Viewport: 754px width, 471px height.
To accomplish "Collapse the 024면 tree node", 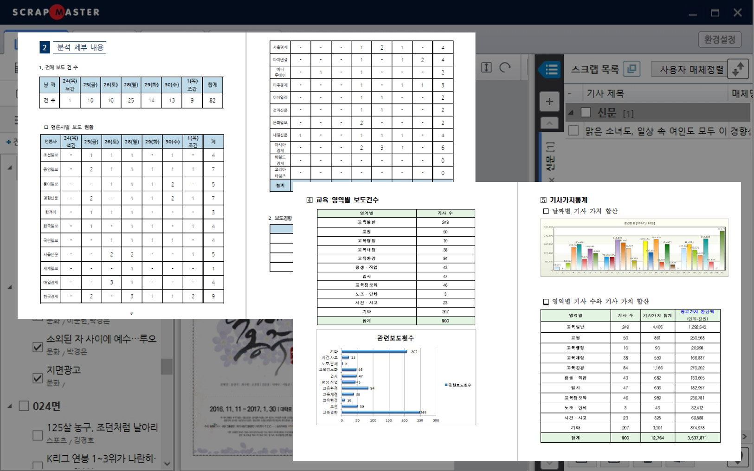I will click(x=10, y=406).
